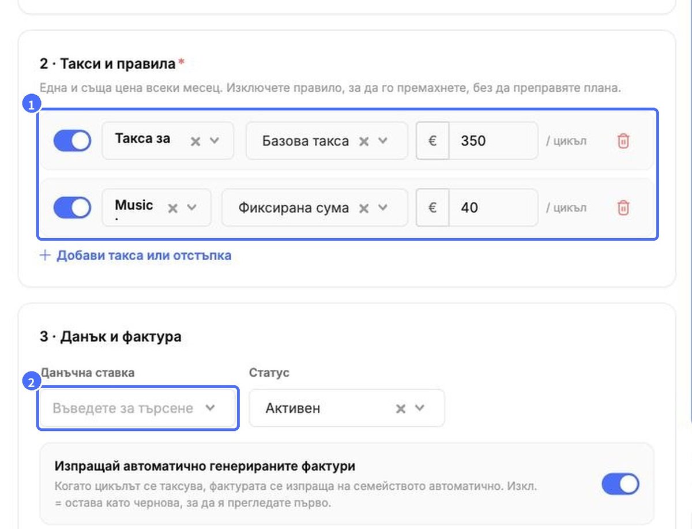Click '/ цикъл' text beside 40
The image size is (692, 529).
point(566,208)
